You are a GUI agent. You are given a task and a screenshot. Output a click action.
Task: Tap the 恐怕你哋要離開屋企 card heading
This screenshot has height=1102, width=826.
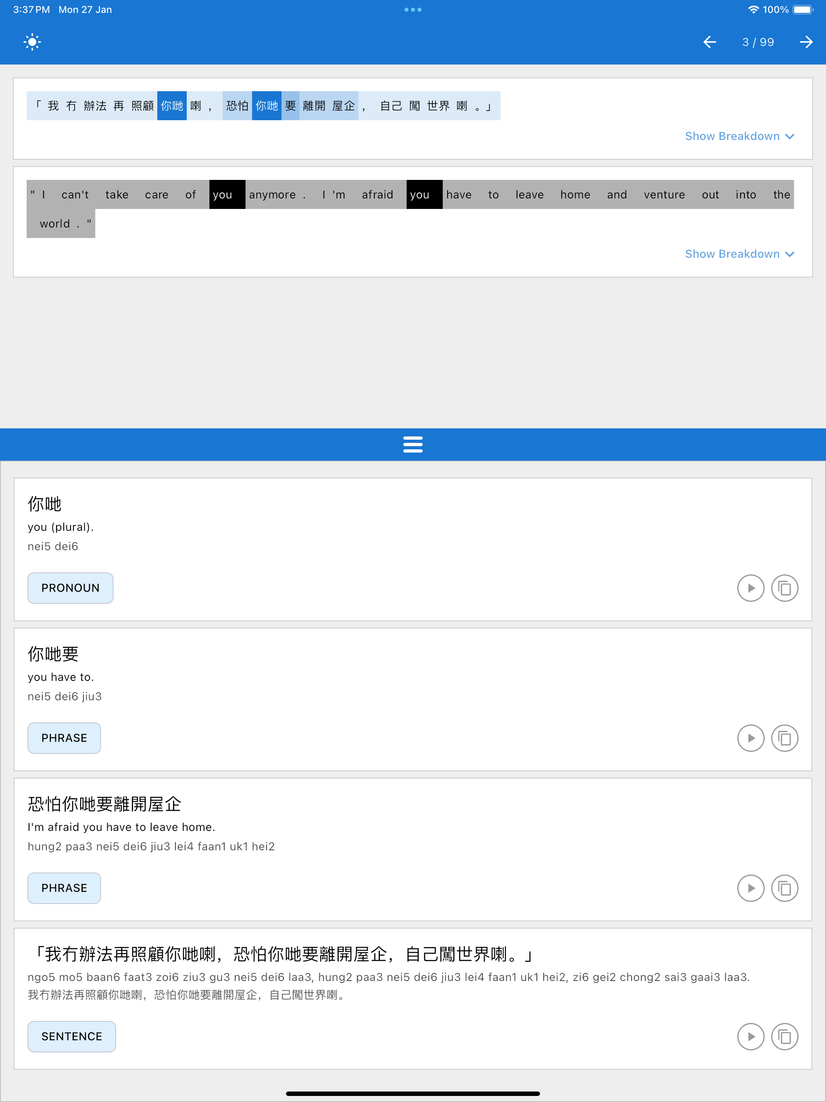click(104, 804)
